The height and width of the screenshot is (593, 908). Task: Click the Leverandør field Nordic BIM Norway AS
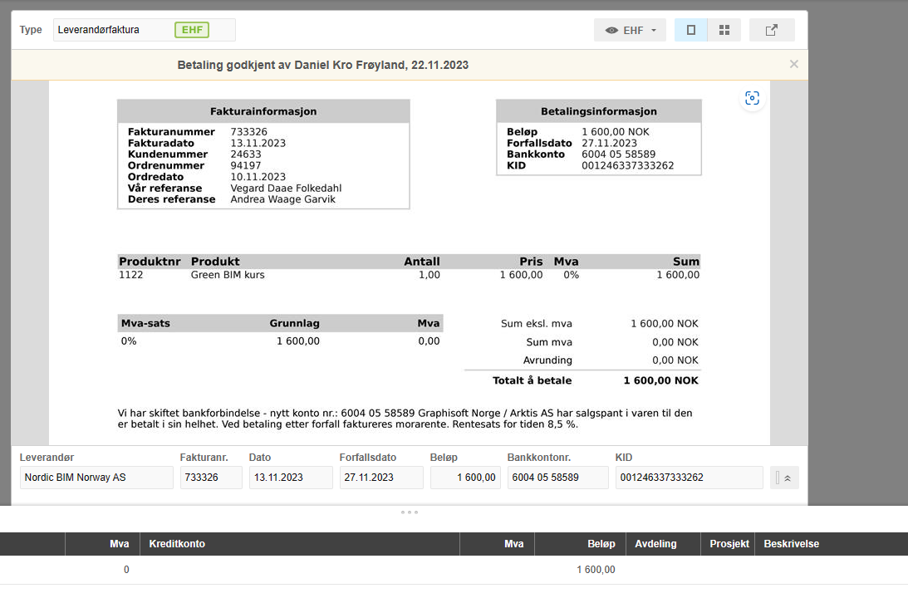[x=96, y=478]
